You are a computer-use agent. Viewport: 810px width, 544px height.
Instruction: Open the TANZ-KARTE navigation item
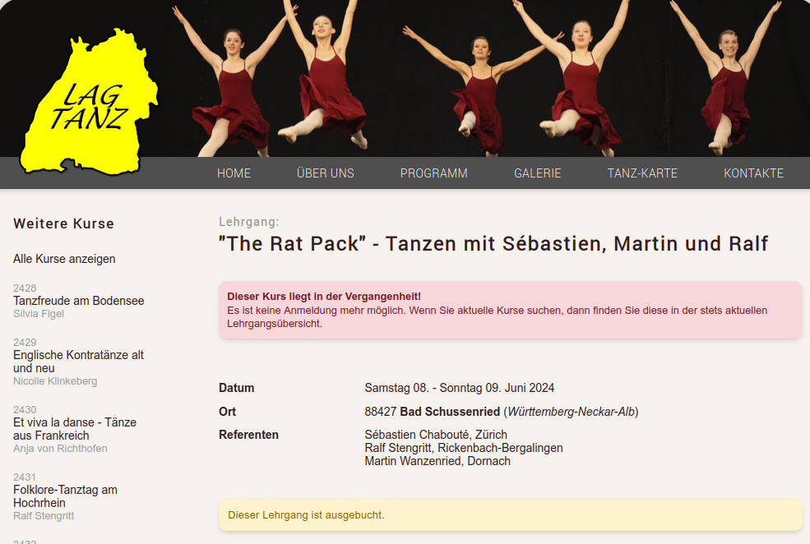(x=642, y=173)
